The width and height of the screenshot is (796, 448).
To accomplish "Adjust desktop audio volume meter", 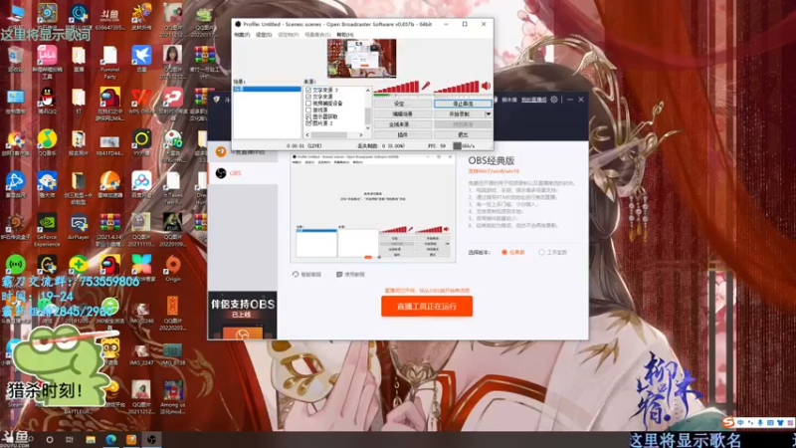I will click(457, 87).
